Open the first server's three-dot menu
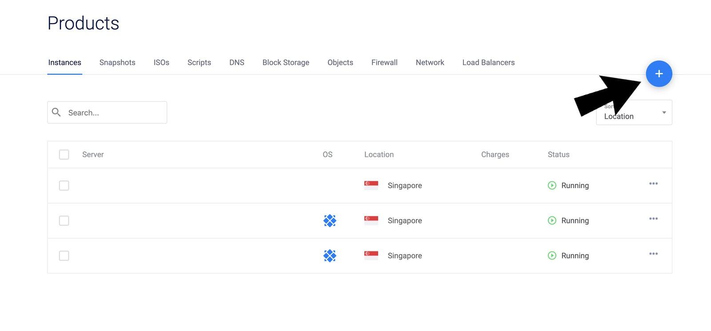711x331 pixels. pyautogui.click(x=653, y=183)
